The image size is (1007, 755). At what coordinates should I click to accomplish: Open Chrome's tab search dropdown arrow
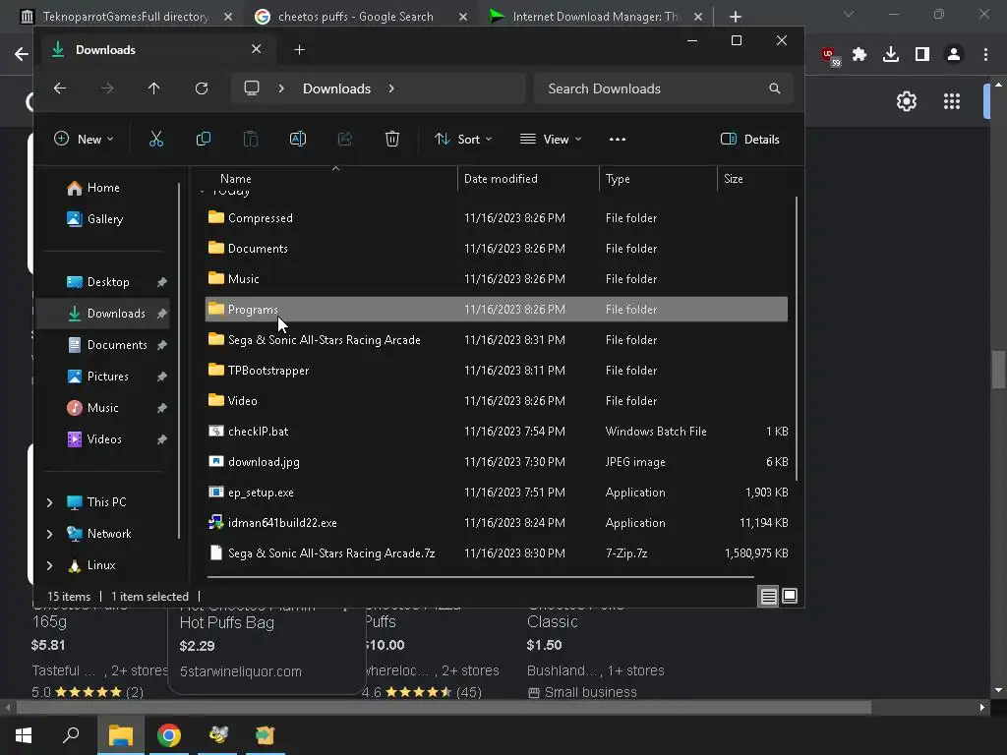tap(849, 14)
